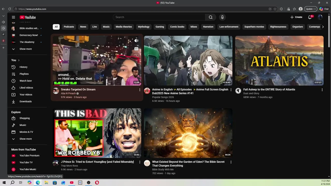The image size is (331, 186).
Task: Open Music under Explore
Action: click(27, 125)
